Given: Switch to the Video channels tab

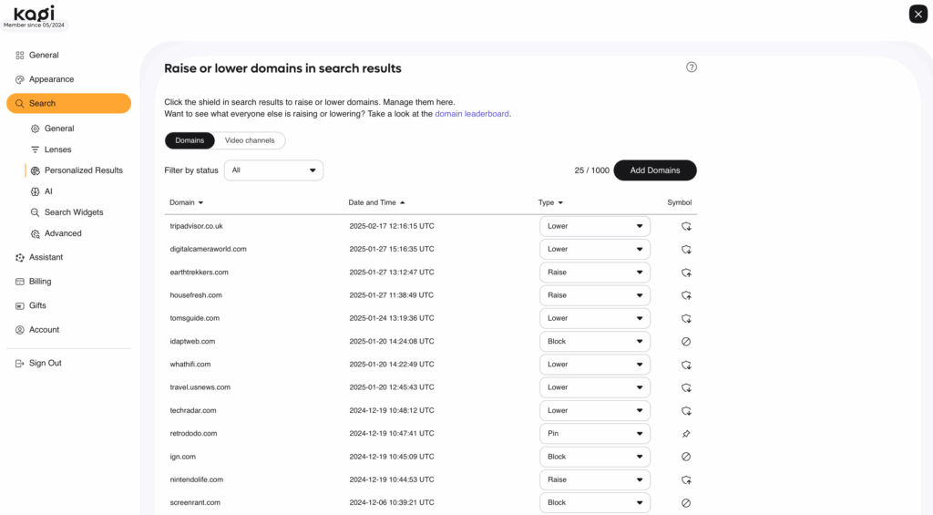Looking at the screenshot, I should coord(250,140).
